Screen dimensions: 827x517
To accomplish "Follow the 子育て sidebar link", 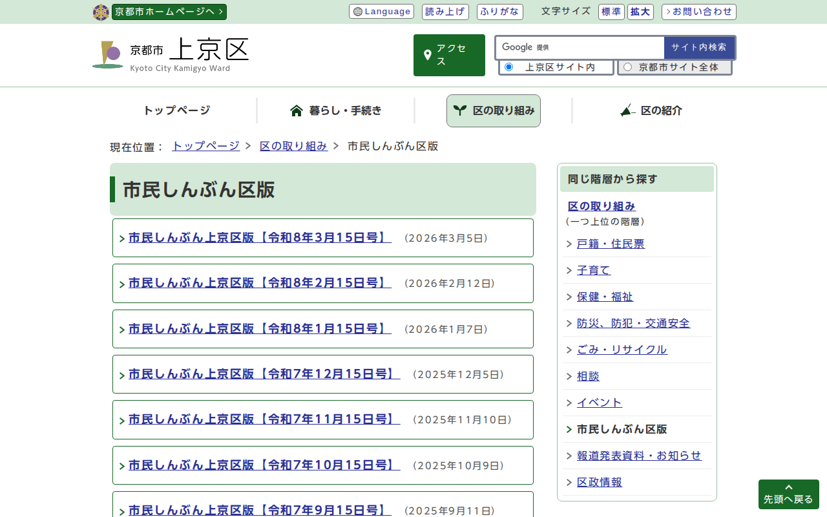I will click(x=594, y=270).
